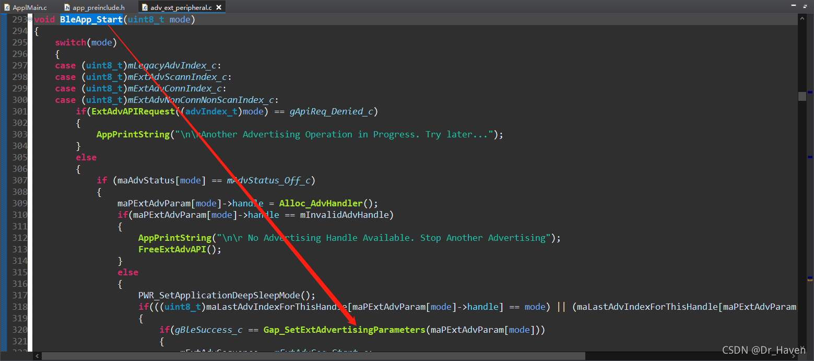Click the C file icon on ApplMain.c tab
Screen dimensions: 814x361
7,7
